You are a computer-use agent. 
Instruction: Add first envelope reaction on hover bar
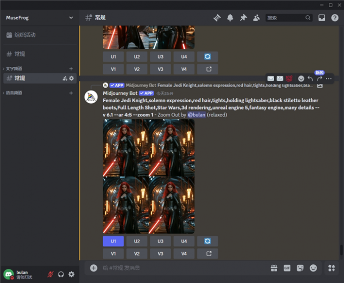pos(271,78)
